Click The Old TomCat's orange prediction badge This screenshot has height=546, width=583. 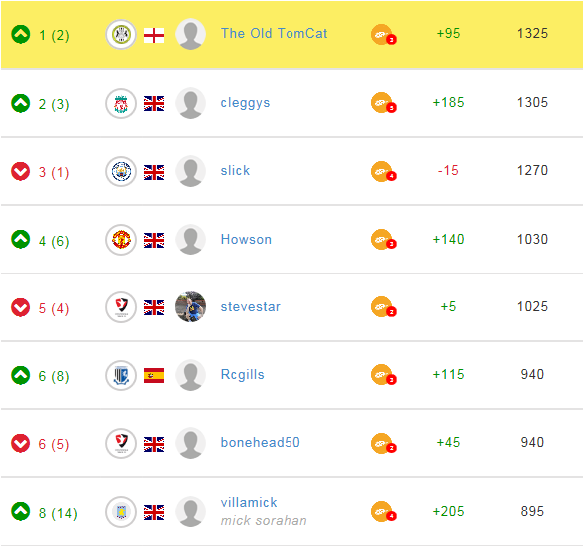tap(383, 35)
